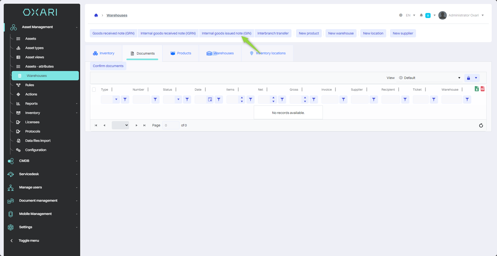Viewport: 497px width, 256px height.
Task: Click Goods received note (GRN) button
Action: point(113,33)
